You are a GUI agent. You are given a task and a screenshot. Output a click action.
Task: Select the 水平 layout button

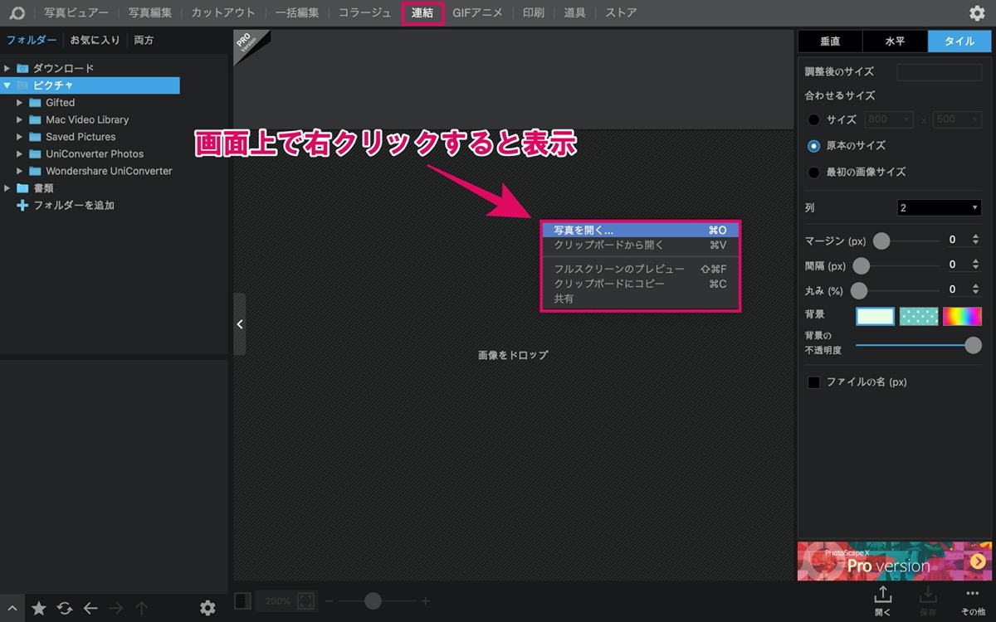[x=896, y=41]
